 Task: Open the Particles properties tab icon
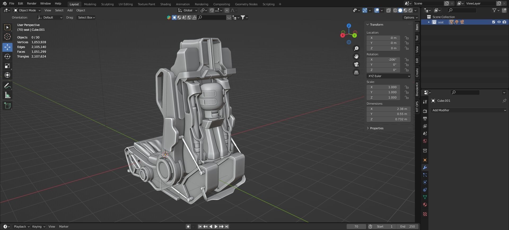click(x=425, y=175)
